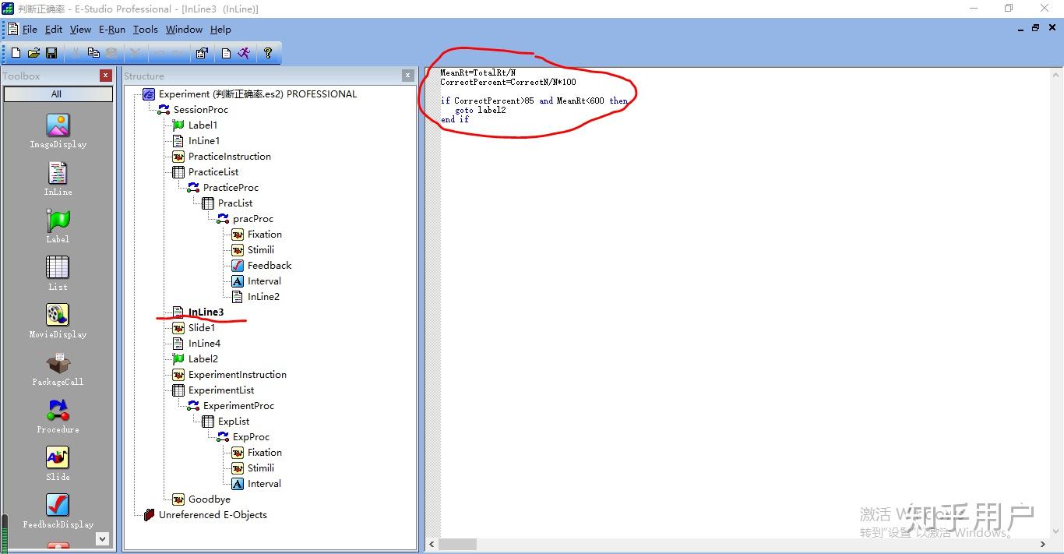This screenshot has height=554, width=1064.
Task: Create a new experiment with toolbar New icon
Action: [x=16, y=53]
